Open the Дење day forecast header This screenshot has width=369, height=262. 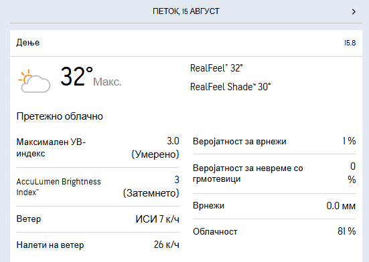click(186, 43)
